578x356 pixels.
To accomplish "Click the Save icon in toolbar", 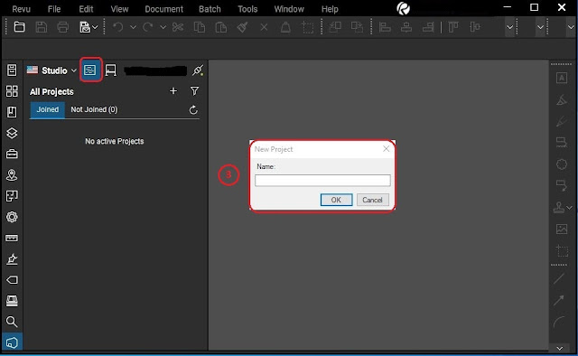I will [41, 27].
